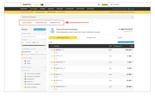Viewport: 155px width, 96px height.
Task: Collapse the Не показывать, если цена section
Action: click(45, 49)
